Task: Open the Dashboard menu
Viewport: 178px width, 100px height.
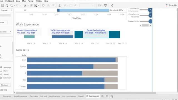Action: tap(9, 1)
